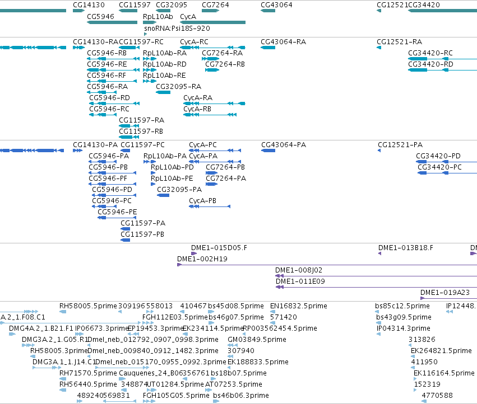Image resolution: width=477 pixels, height=404 pixels.
Task: Click the CG32095-RA transcript label
Action: [179, 87]
